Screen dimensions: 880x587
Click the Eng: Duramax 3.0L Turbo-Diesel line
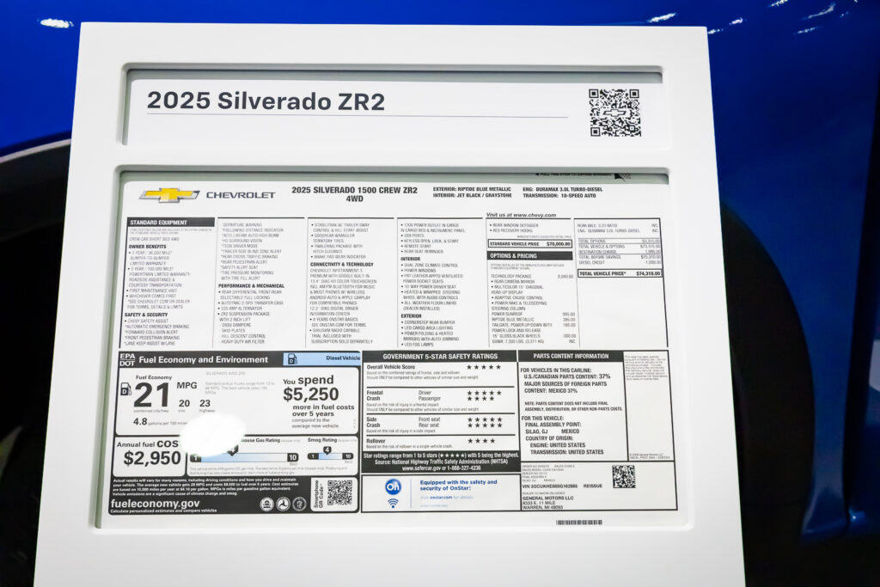[x=562, y=190]
